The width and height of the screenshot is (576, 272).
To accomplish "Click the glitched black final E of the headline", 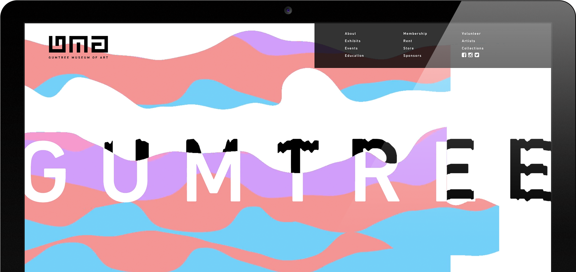I will [529, 170].
